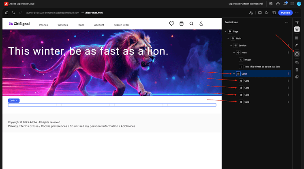This screenshot has width=304, height=169.
Task: Click the Section row drag handle
Action: (288, 45)
